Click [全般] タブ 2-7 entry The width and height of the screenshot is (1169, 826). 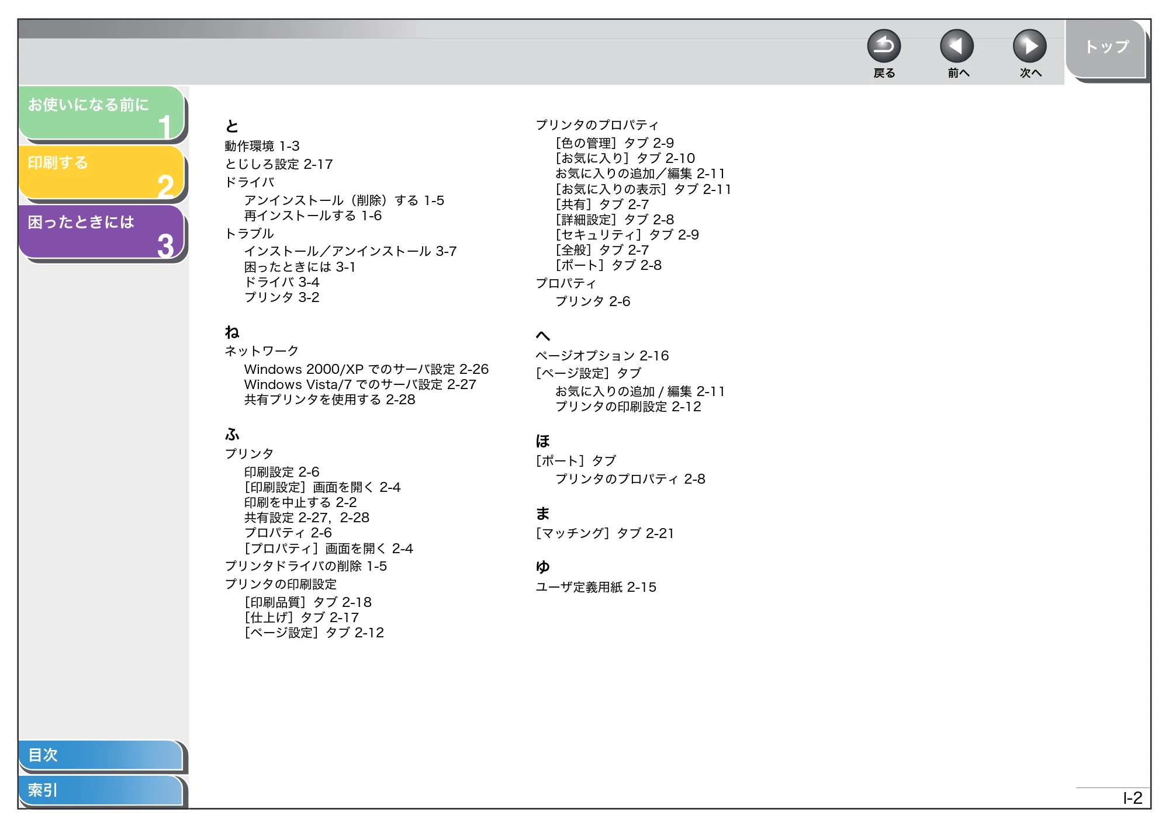[602, 250]
